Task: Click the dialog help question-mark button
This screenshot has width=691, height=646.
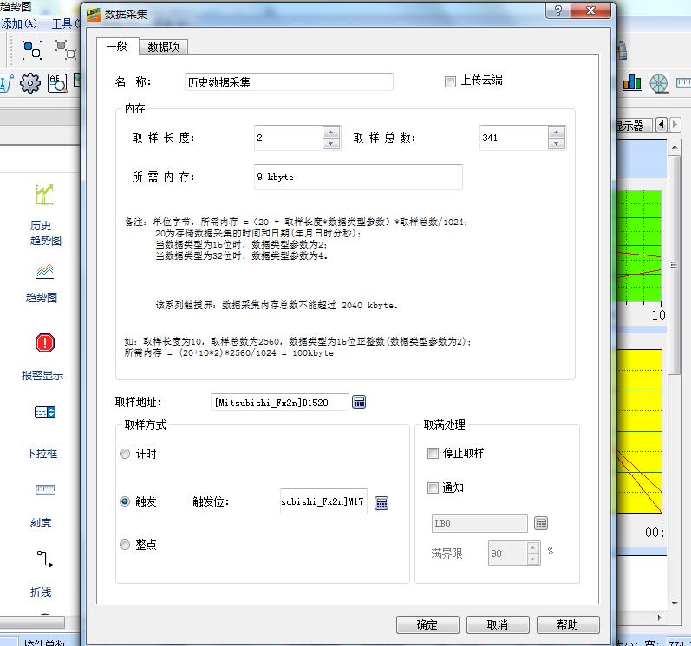Action: pos(557,10)
